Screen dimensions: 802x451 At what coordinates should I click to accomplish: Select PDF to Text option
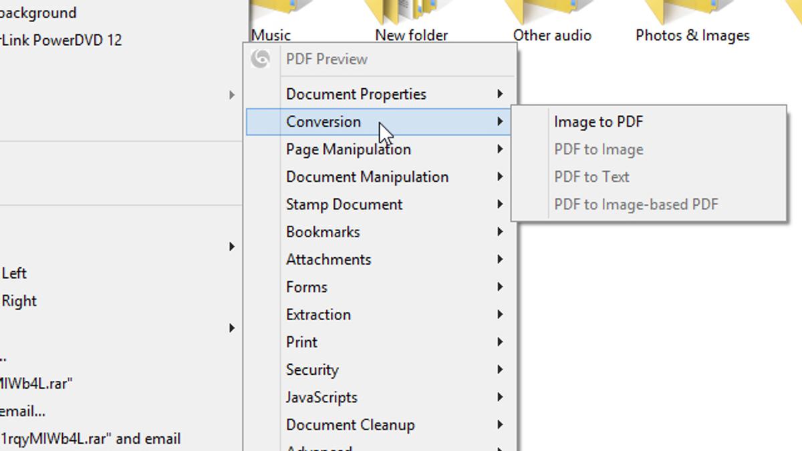point(591,177)
